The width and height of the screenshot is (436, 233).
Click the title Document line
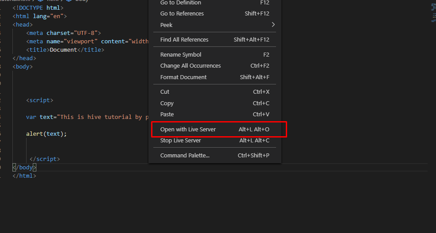click(65, 50)
